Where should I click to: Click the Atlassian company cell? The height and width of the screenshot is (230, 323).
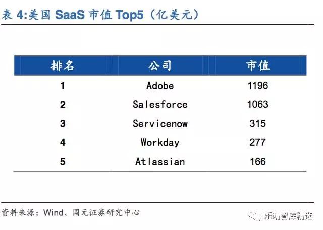(x=160, y=162)
